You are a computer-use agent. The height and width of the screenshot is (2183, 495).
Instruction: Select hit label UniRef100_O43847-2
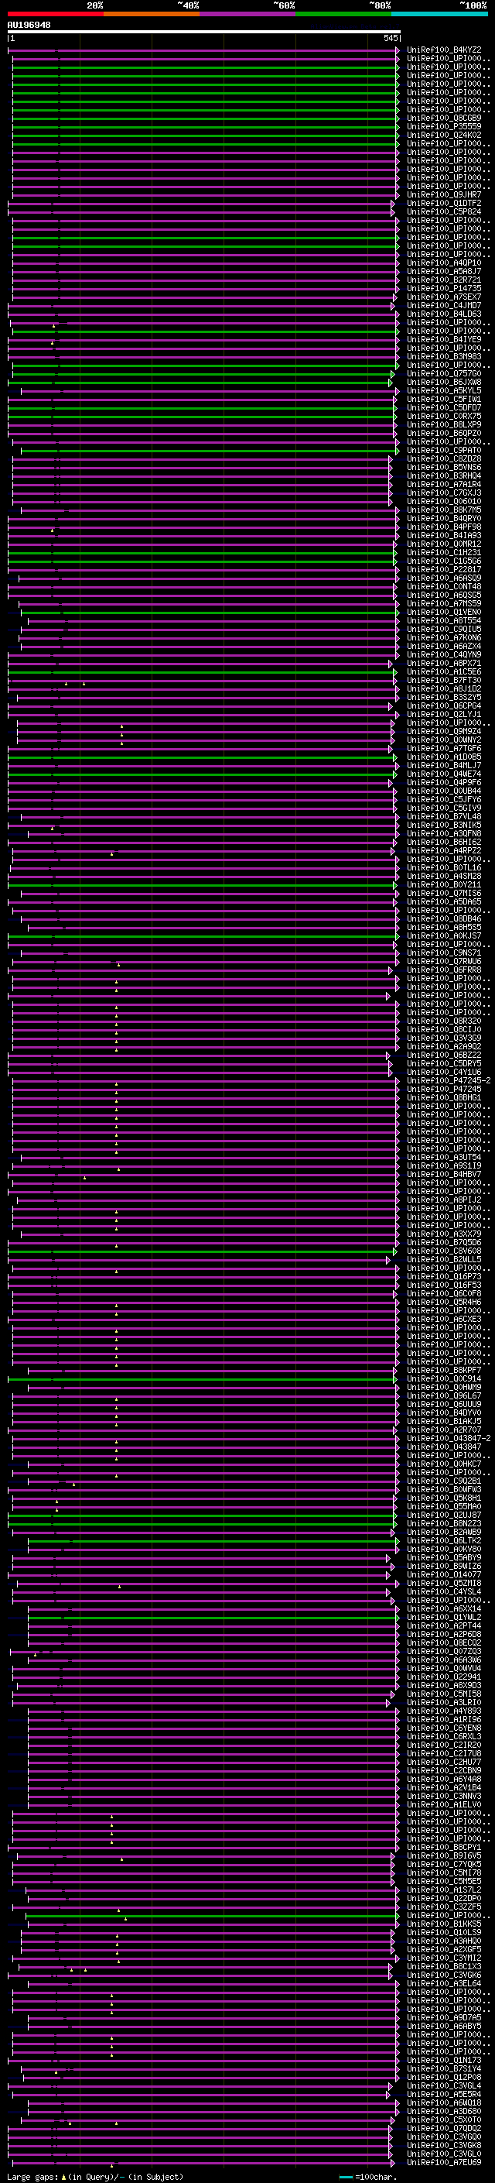449,1438
